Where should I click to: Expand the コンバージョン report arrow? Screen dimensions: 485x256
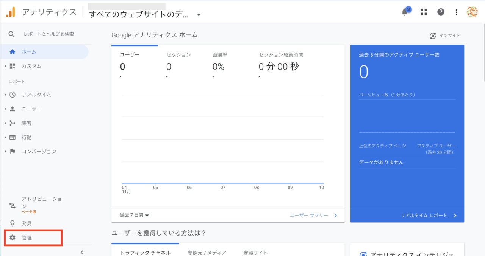coord(5,151)
